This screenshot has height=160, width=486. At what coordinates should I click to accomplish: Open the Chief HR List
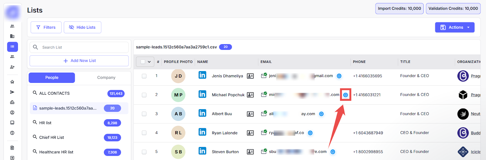pyautogui.click(x=52, y=137)
